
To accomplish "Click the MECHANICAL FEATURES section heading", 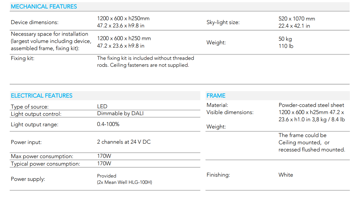I will [44, 7].
